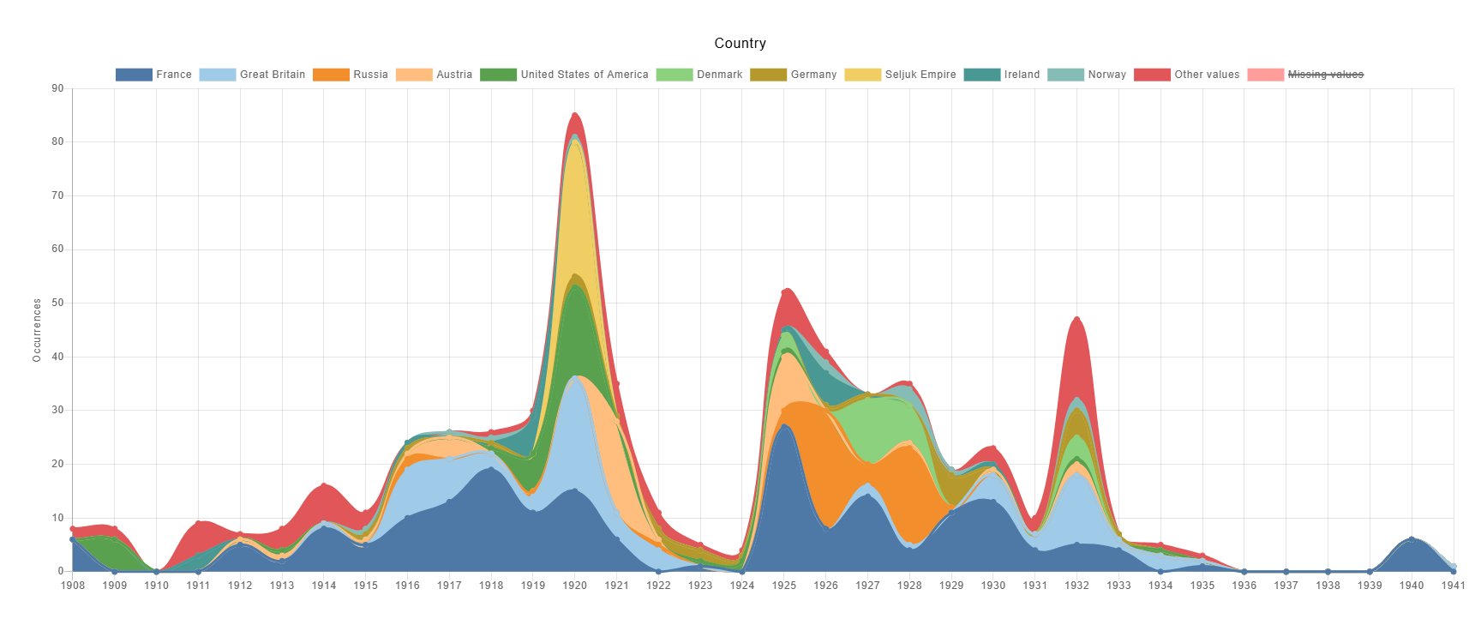
Task: Toggle Norway legend entry
Action: tap(1106, 75)
